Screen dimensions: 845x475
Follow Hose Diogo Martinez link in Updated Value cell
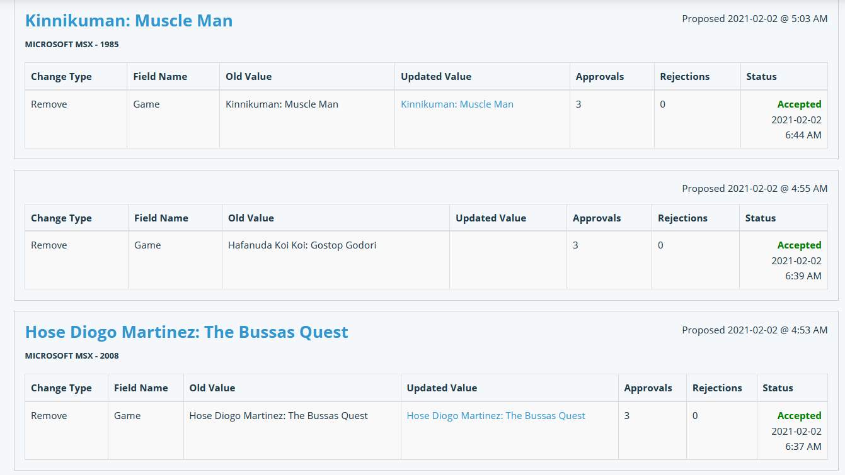click(496, 416)
